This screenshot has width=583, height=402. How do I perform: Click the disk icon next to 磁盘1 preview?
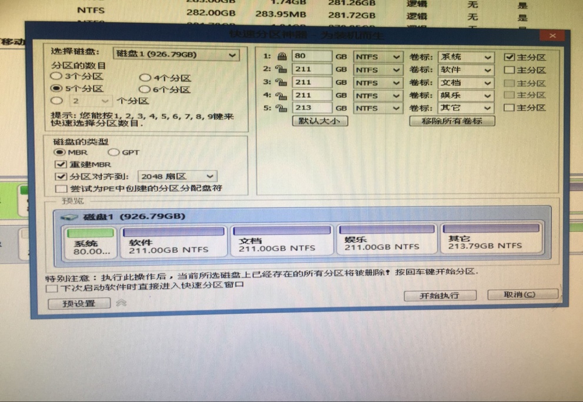[x=69, y=217]
